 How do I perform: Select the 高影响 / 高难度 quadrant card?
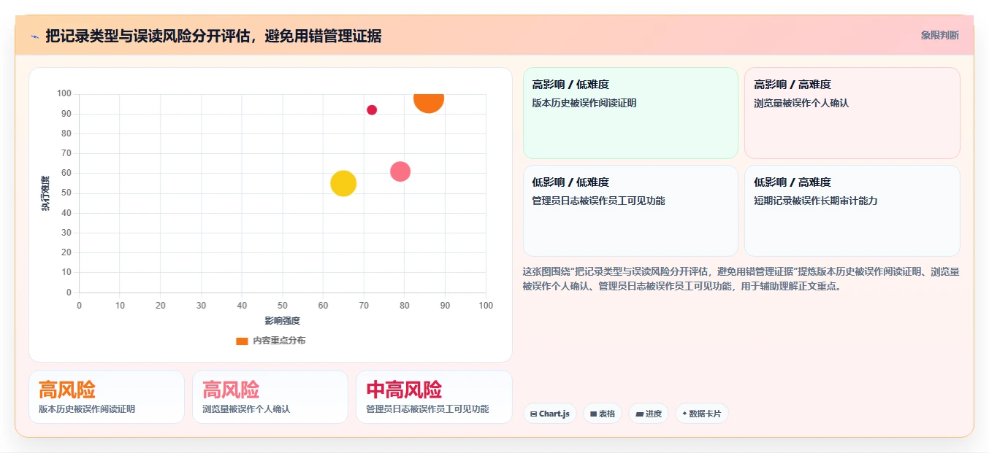click(852, 113)
